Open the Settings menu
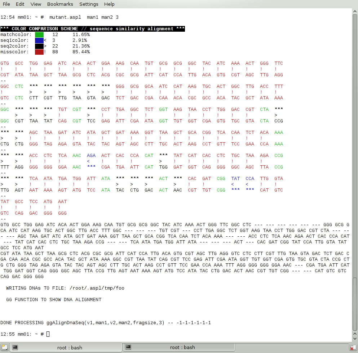The image size is (358, 353). tap(89, 4)
